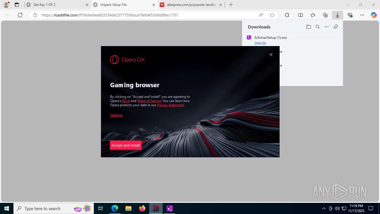Open more options in Downloads panel

pyautogui.click(x=326, y=27)
